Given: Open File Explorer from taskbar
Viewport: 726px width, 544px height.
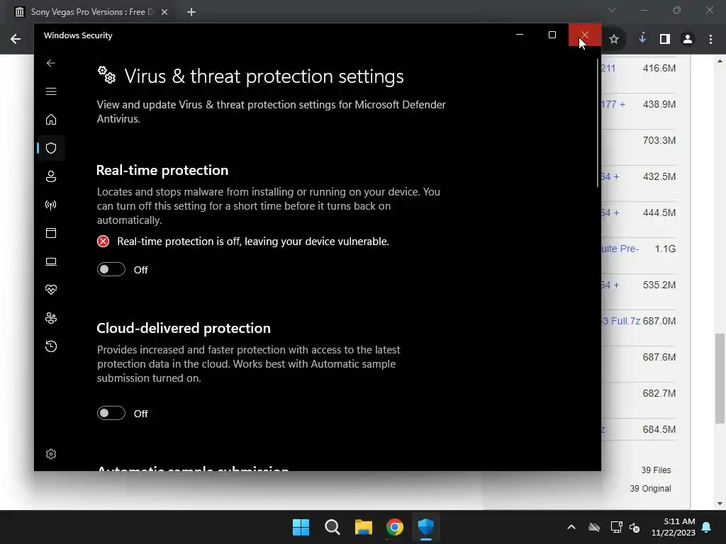Looking at the screenshot, I should click(x=364, y=527).
